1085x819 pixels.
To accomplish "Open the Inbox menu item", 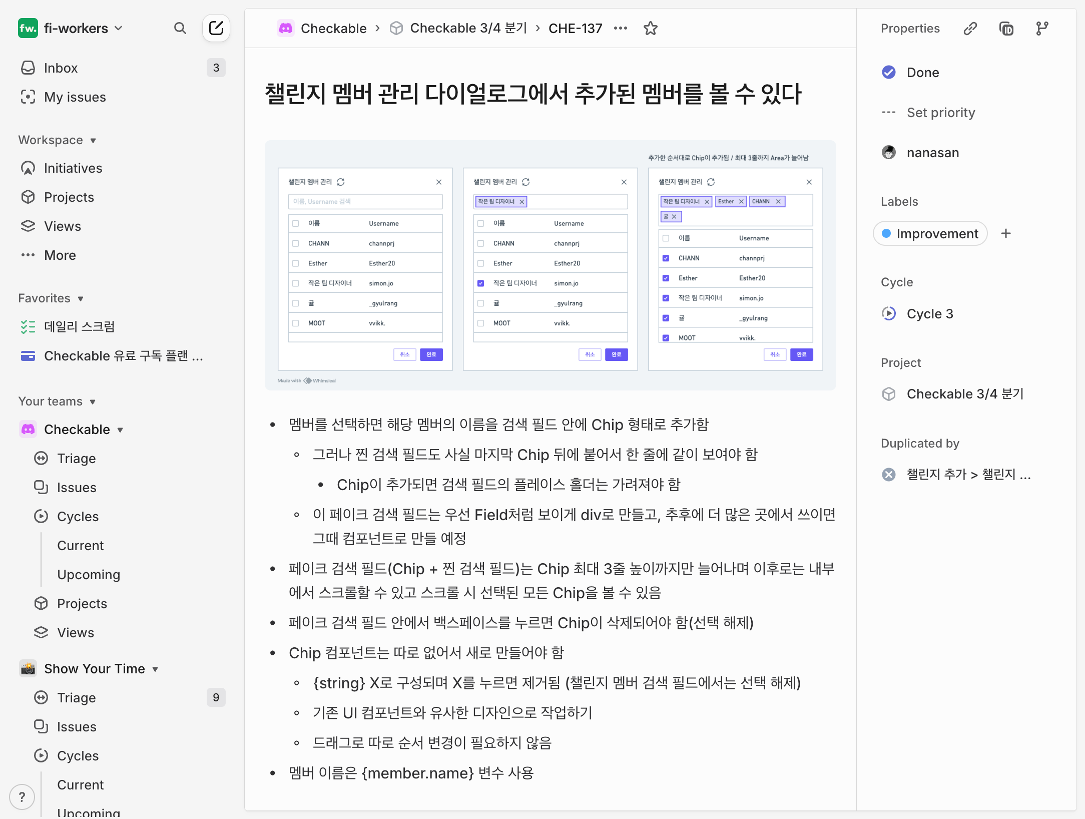I will tap(61, 68).
